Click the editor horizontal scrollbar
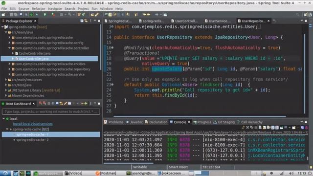 tap(200, 116)
